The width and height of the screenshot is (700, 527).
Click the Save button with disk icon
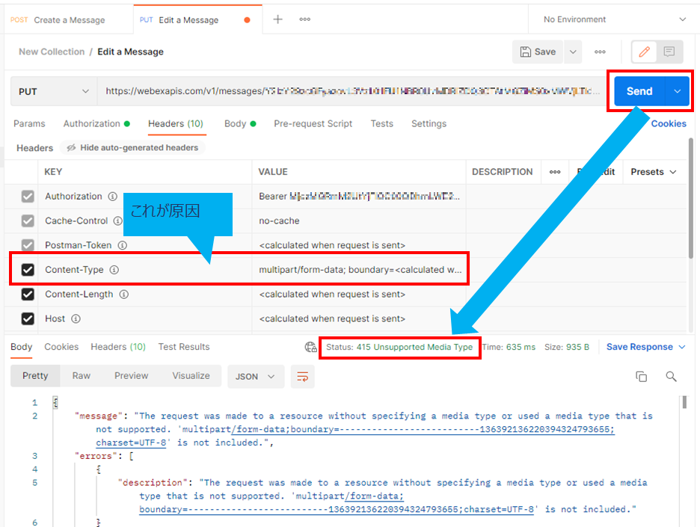coord(535,52)
